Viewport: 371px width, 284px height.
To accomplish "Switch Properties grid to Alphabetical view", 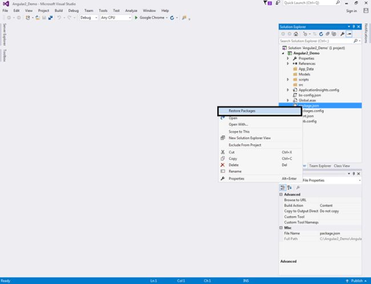I will click(289, 188).
